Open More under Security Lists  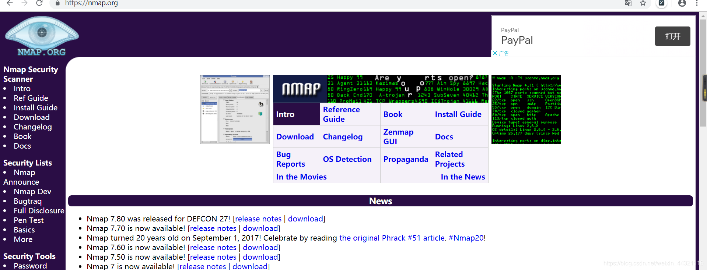(23, 239)
